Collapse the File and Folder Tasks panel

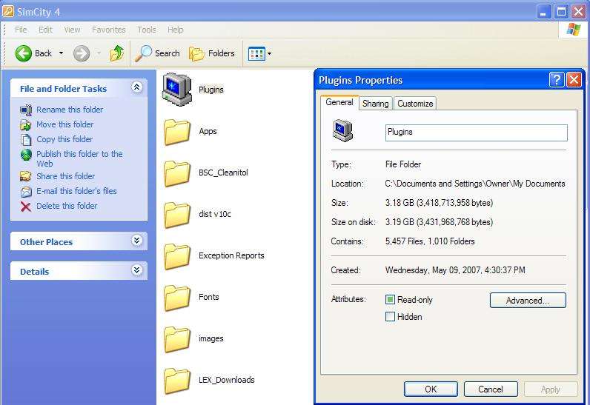tap(137, 87)
